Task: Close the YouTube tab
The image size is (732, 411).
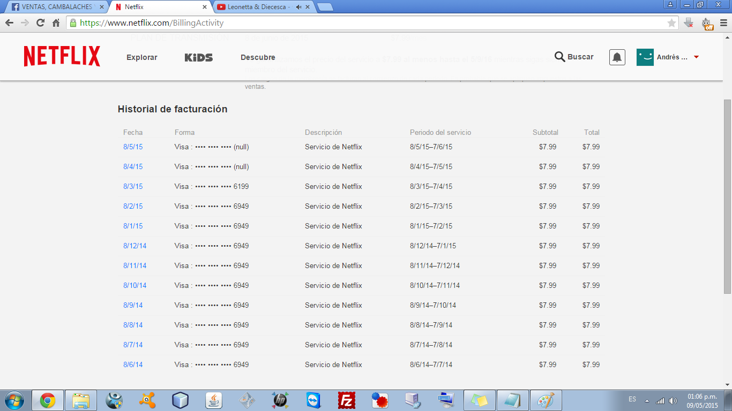Action: (x=309, y=7)
